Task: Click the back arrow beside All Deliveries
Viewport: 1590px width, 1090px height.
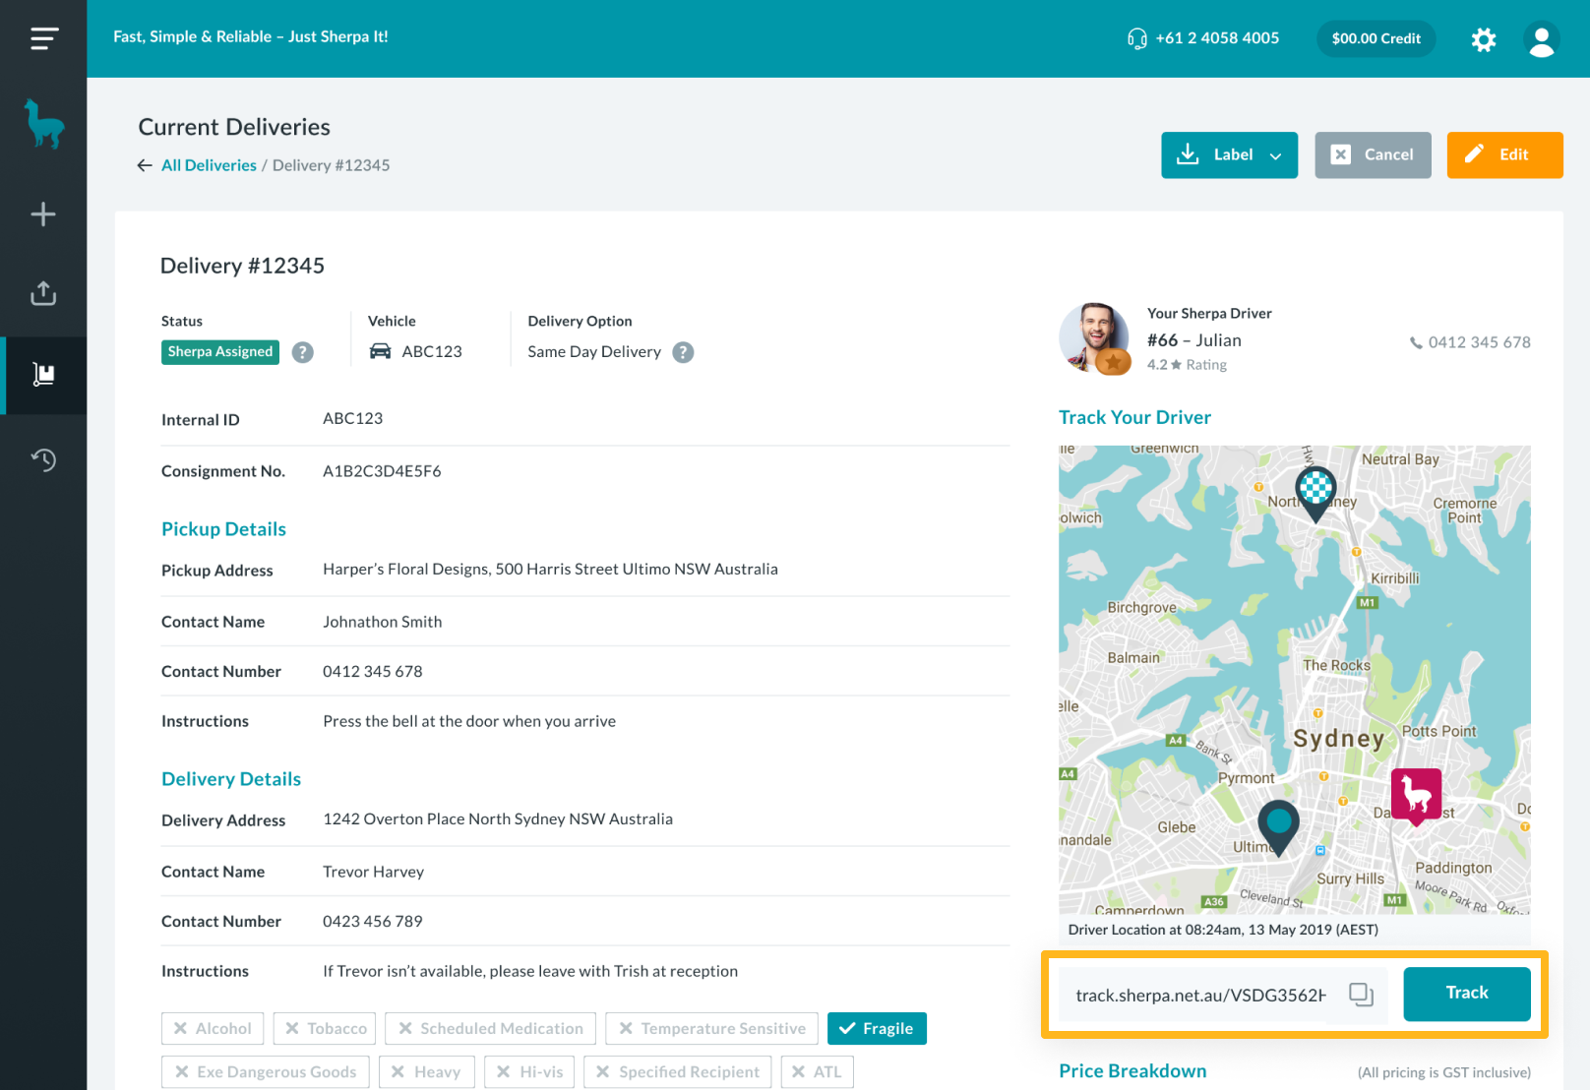Action: click(x=145, y=165)
